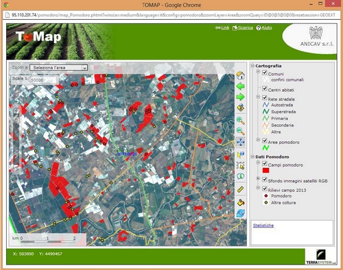The width and height of the screenshot is (343, 270).
Task: Open the Seleziona l'area dropdown
Action: pyautogui.click(x=58, y=68)
